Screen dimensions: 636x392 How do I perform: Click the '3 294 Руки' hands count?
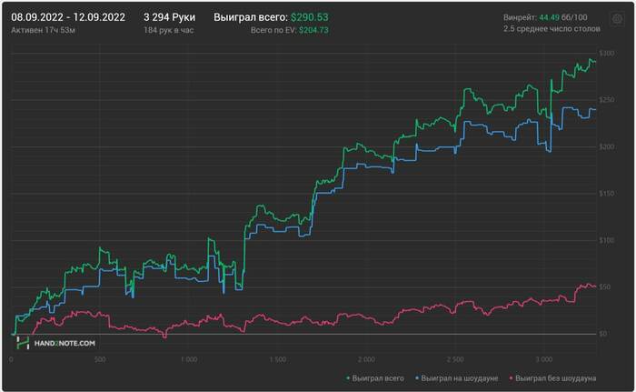pyautogui.click(x=170, y=17)
